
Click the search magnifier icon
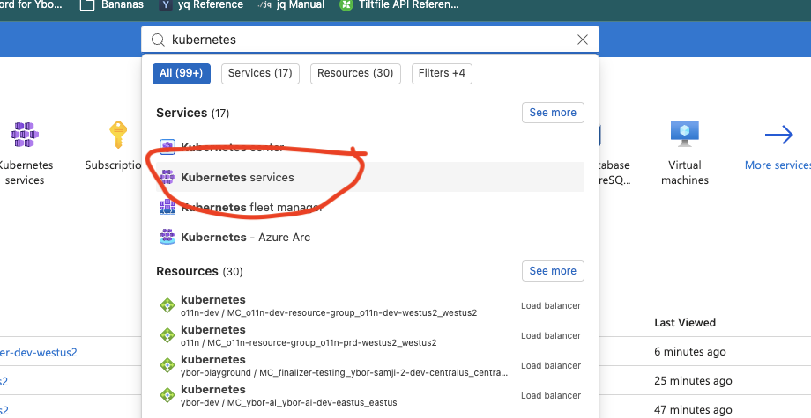point(158,40)
